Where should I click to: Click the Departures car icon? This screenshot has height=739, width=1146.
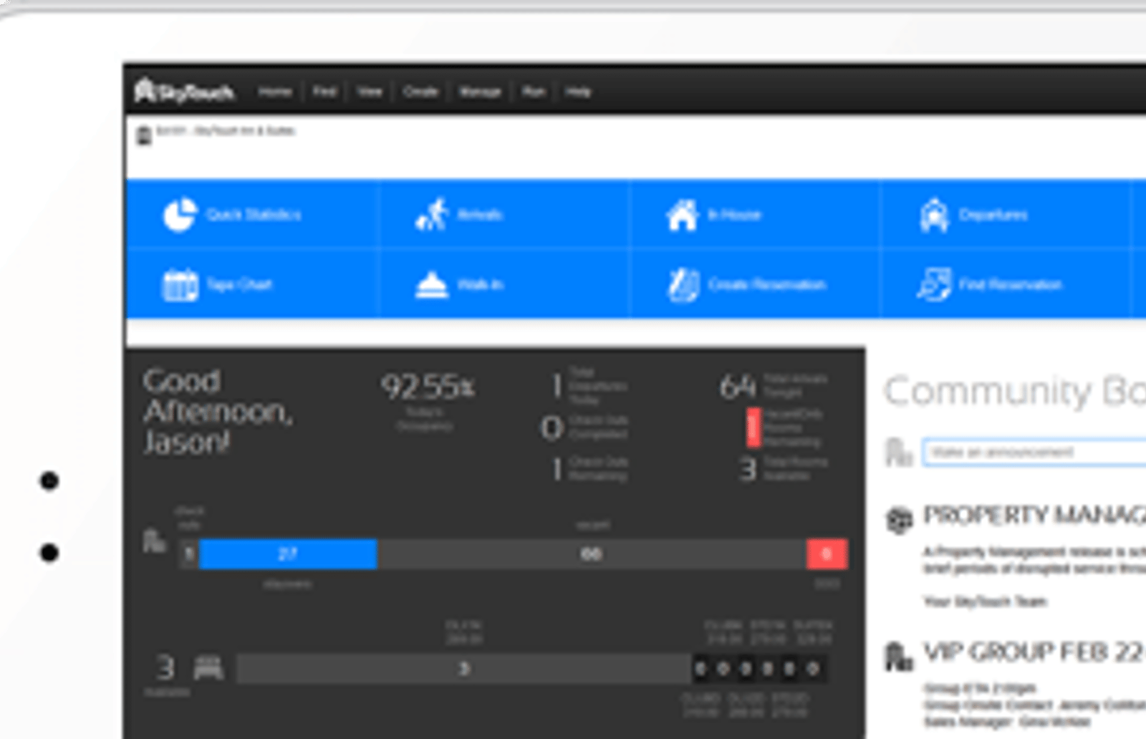[934, 214]
